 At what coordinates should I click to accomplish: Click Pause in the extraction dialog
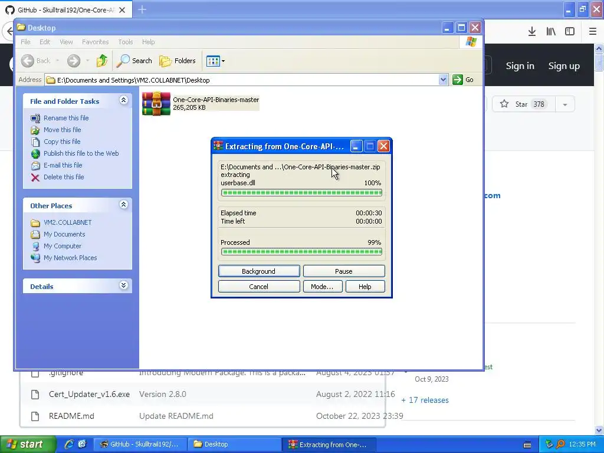click(x=344, y=271)
